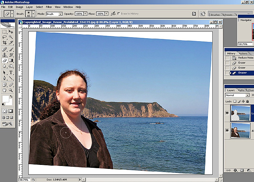Hide the Background layer eye icon
Image resolution: width=254 pixels, height=182 pixels.
(x=227, y=130)
